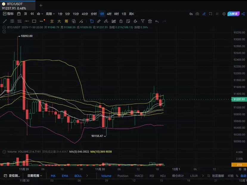The image size is (247, 185).
Task: Toggle the BOLL overlay indicator
Action: 78,176
